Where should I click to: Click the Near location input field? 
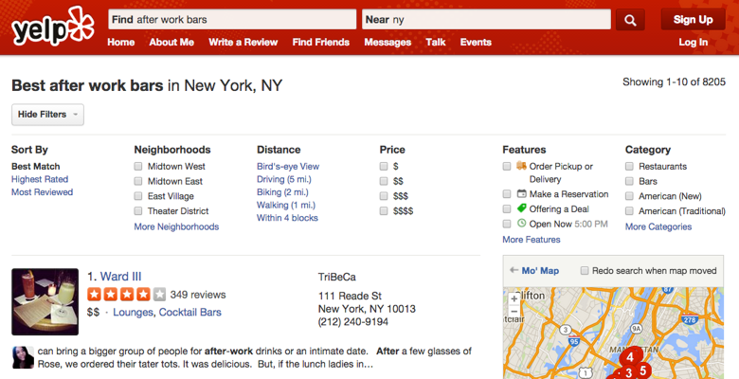click(486, 20)
